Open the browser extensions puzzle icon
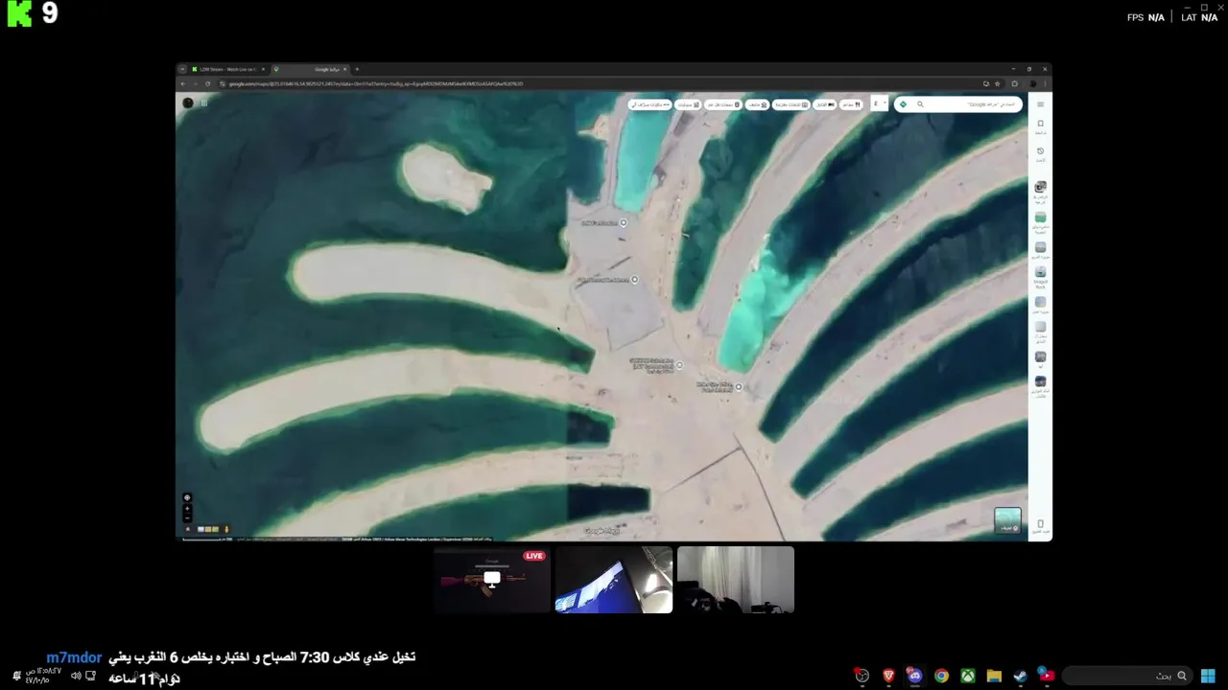The image size is (1228, 690). (1015, 83)
